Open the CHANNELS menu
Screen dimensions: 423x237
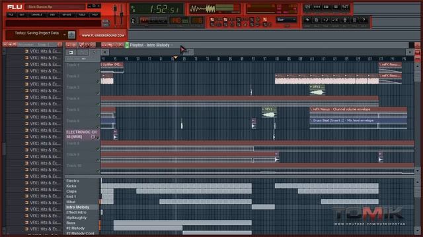click(x=37, y=14)
